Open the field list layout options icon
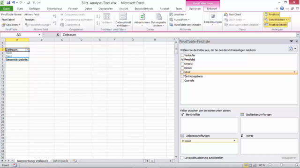The image size is (300, 168). coord(292,49)
